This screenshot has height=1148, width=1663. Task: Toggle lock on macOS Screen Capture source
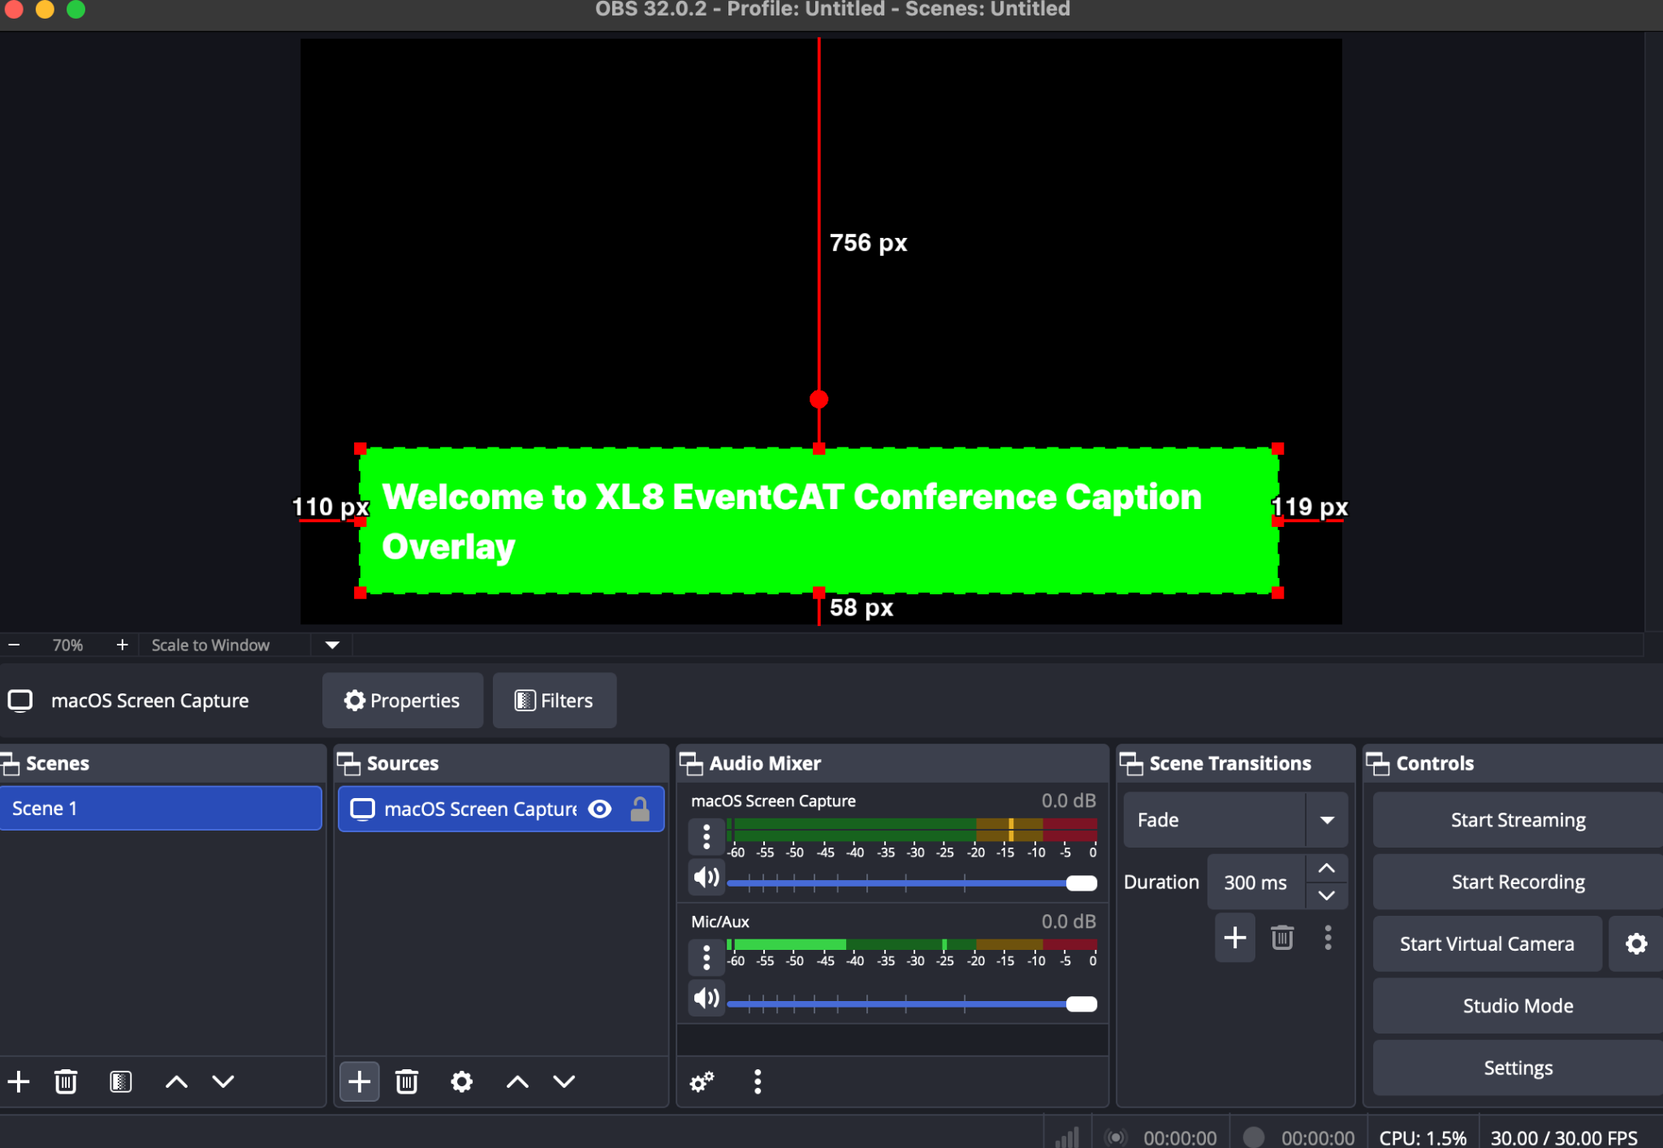pos(640,809)
